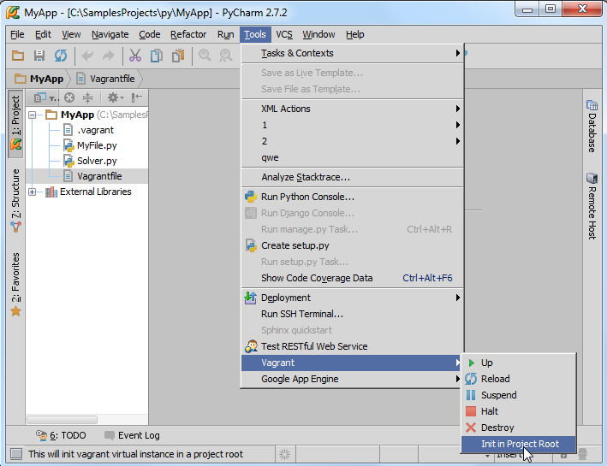Click Vagrantfile breadcrumb in navigation bar
The height and width of the screenshot is (466, 607).
coord(105,79)
